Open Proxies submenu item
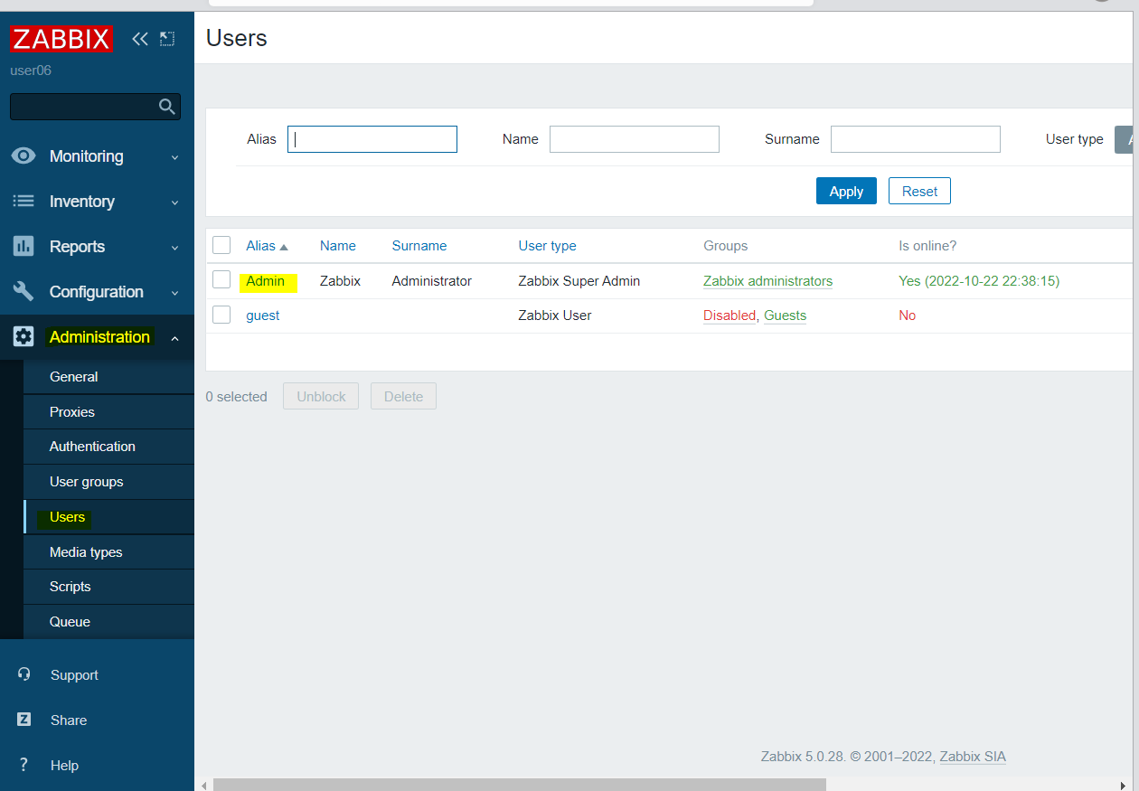The height and width of the screenshot is (791, 1139). coord(72,411)
